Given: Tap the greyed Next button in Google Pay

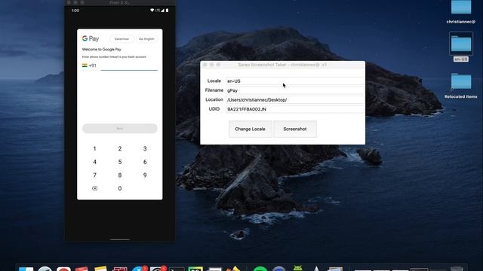Looking at the screenshot, I should [120, 129].
